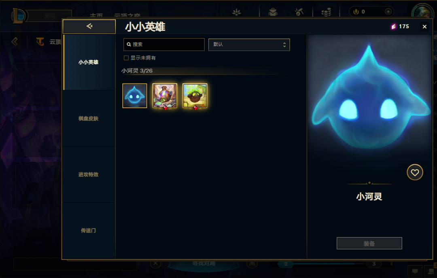Image resolution: width=437 pixels, height=278 pixels.
Task: Enable the 显示未拥有 checkbox
Action: click(x=126, y=58)
